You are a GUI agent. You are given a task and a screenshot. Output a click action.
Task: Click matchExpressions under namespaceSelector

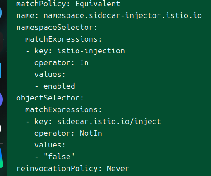click(x=63, y=39)
